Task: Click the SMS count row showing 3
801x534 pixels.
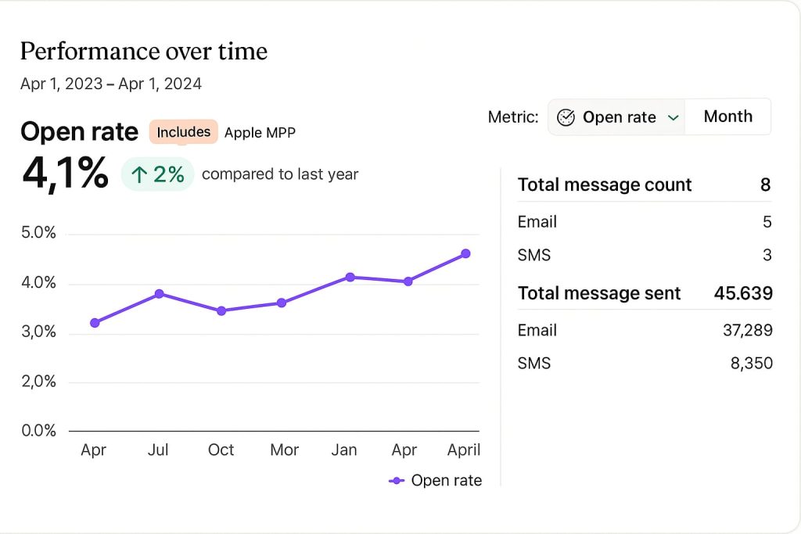Action: (x=644, y=255)
